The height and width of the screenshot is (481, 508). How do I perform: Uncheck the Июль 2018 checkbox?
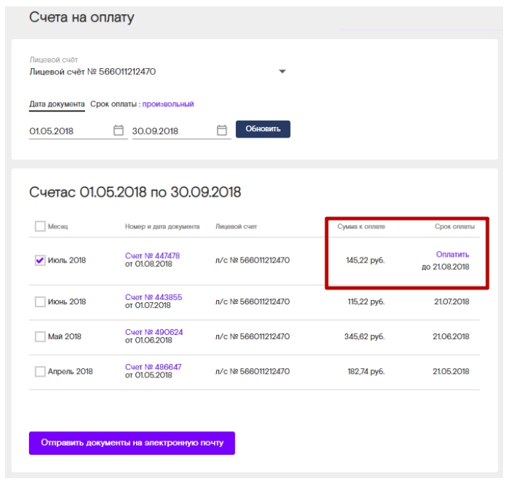(40, 260)
